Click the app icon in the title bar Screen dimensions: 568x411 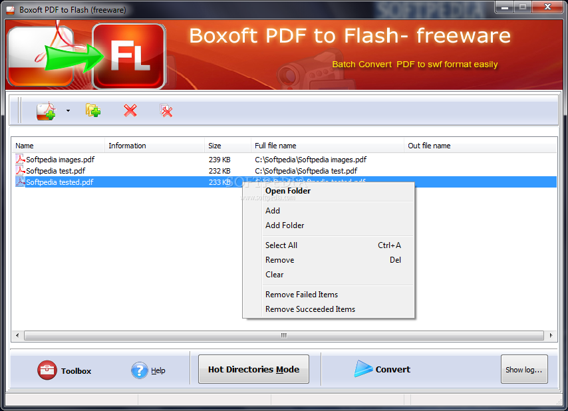point(11,10)
